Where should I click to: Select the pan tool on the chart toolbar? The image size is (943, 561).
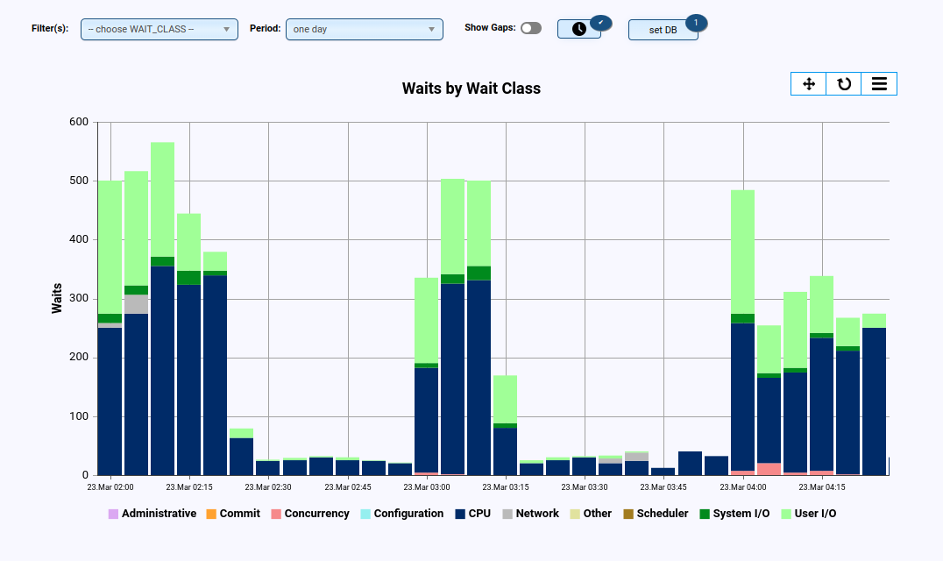click(x=808, y=83)
